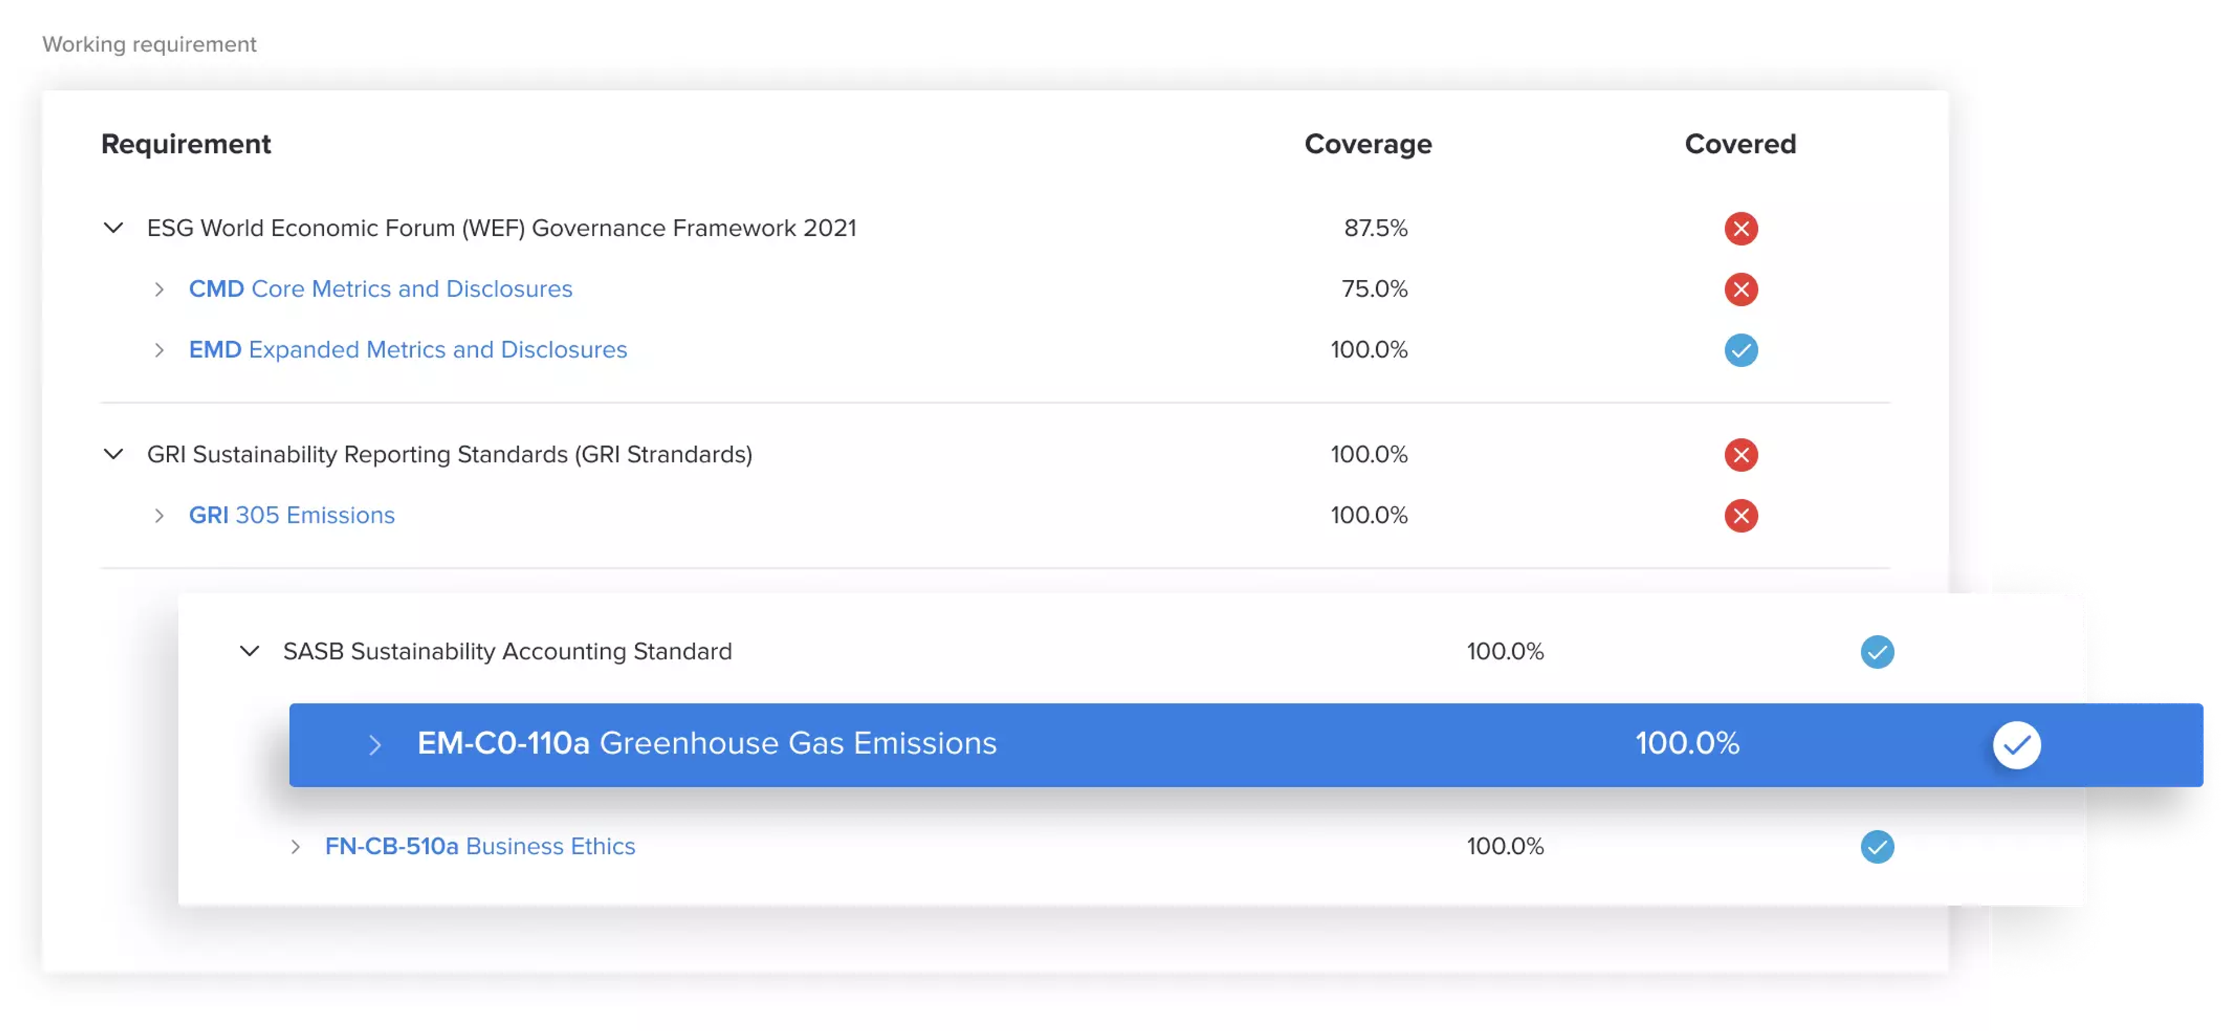Click blue checkmark for SASB Sustainability Accounting Standard
The height and width of the screenshot is (1031, 2224).
(1876, 652)
